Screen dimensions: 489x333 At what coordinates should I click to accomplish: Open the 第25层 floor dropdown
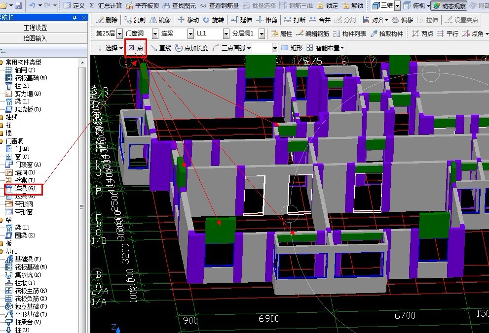tap(119, 33)
